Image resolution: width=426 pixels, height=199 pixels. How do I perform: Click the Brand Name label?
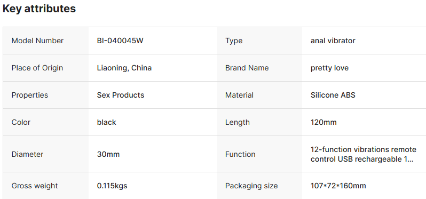click(247, 68)
